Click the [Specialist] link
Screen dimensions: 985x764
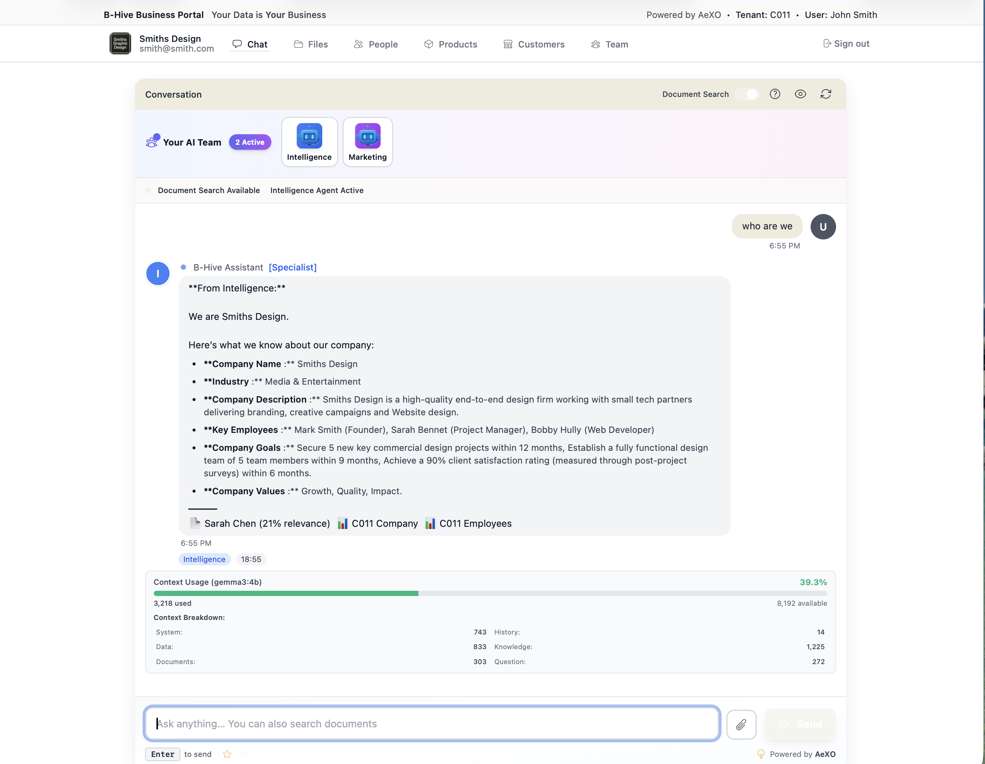[293, 267]
